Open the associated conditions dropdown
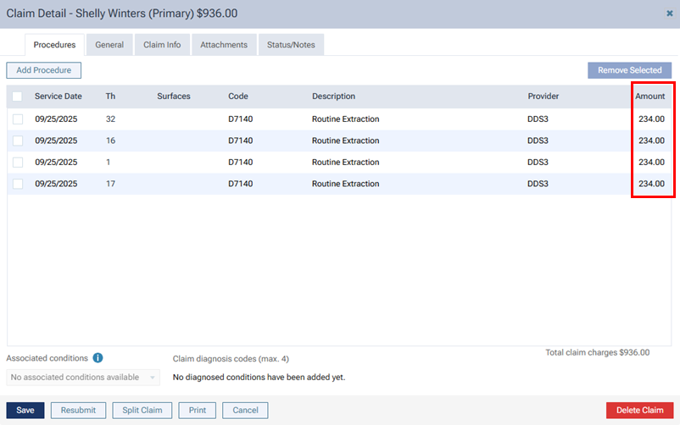 pos(83,378)
